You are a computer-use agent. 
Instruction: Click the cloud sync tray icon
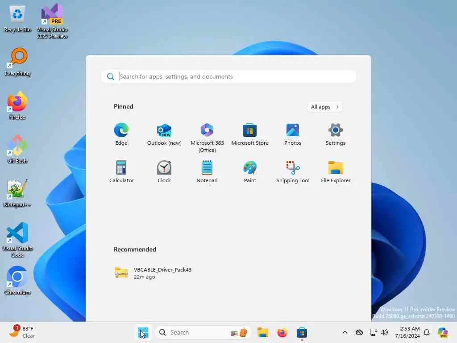pyautogui.click(x=359, y=332)
